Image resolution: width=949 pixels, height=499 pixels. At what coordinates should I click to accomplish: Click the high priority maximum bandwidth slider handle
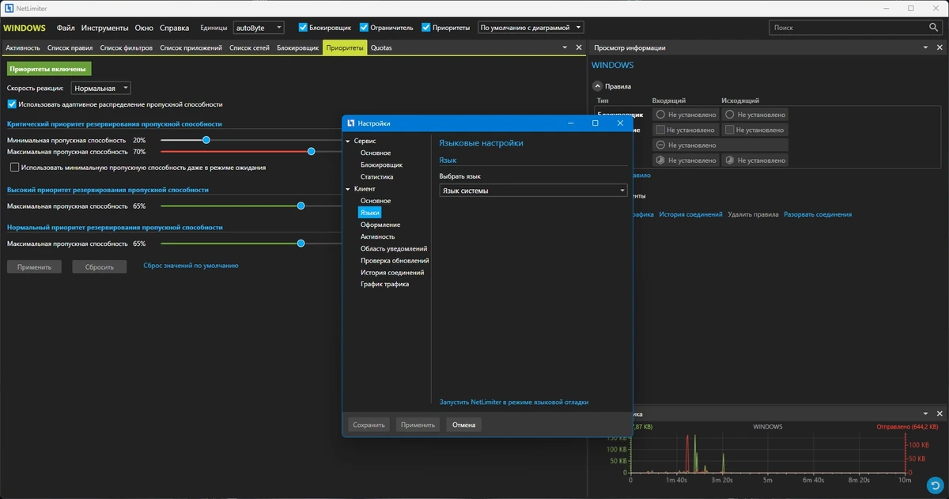click(x=301, y=206)
